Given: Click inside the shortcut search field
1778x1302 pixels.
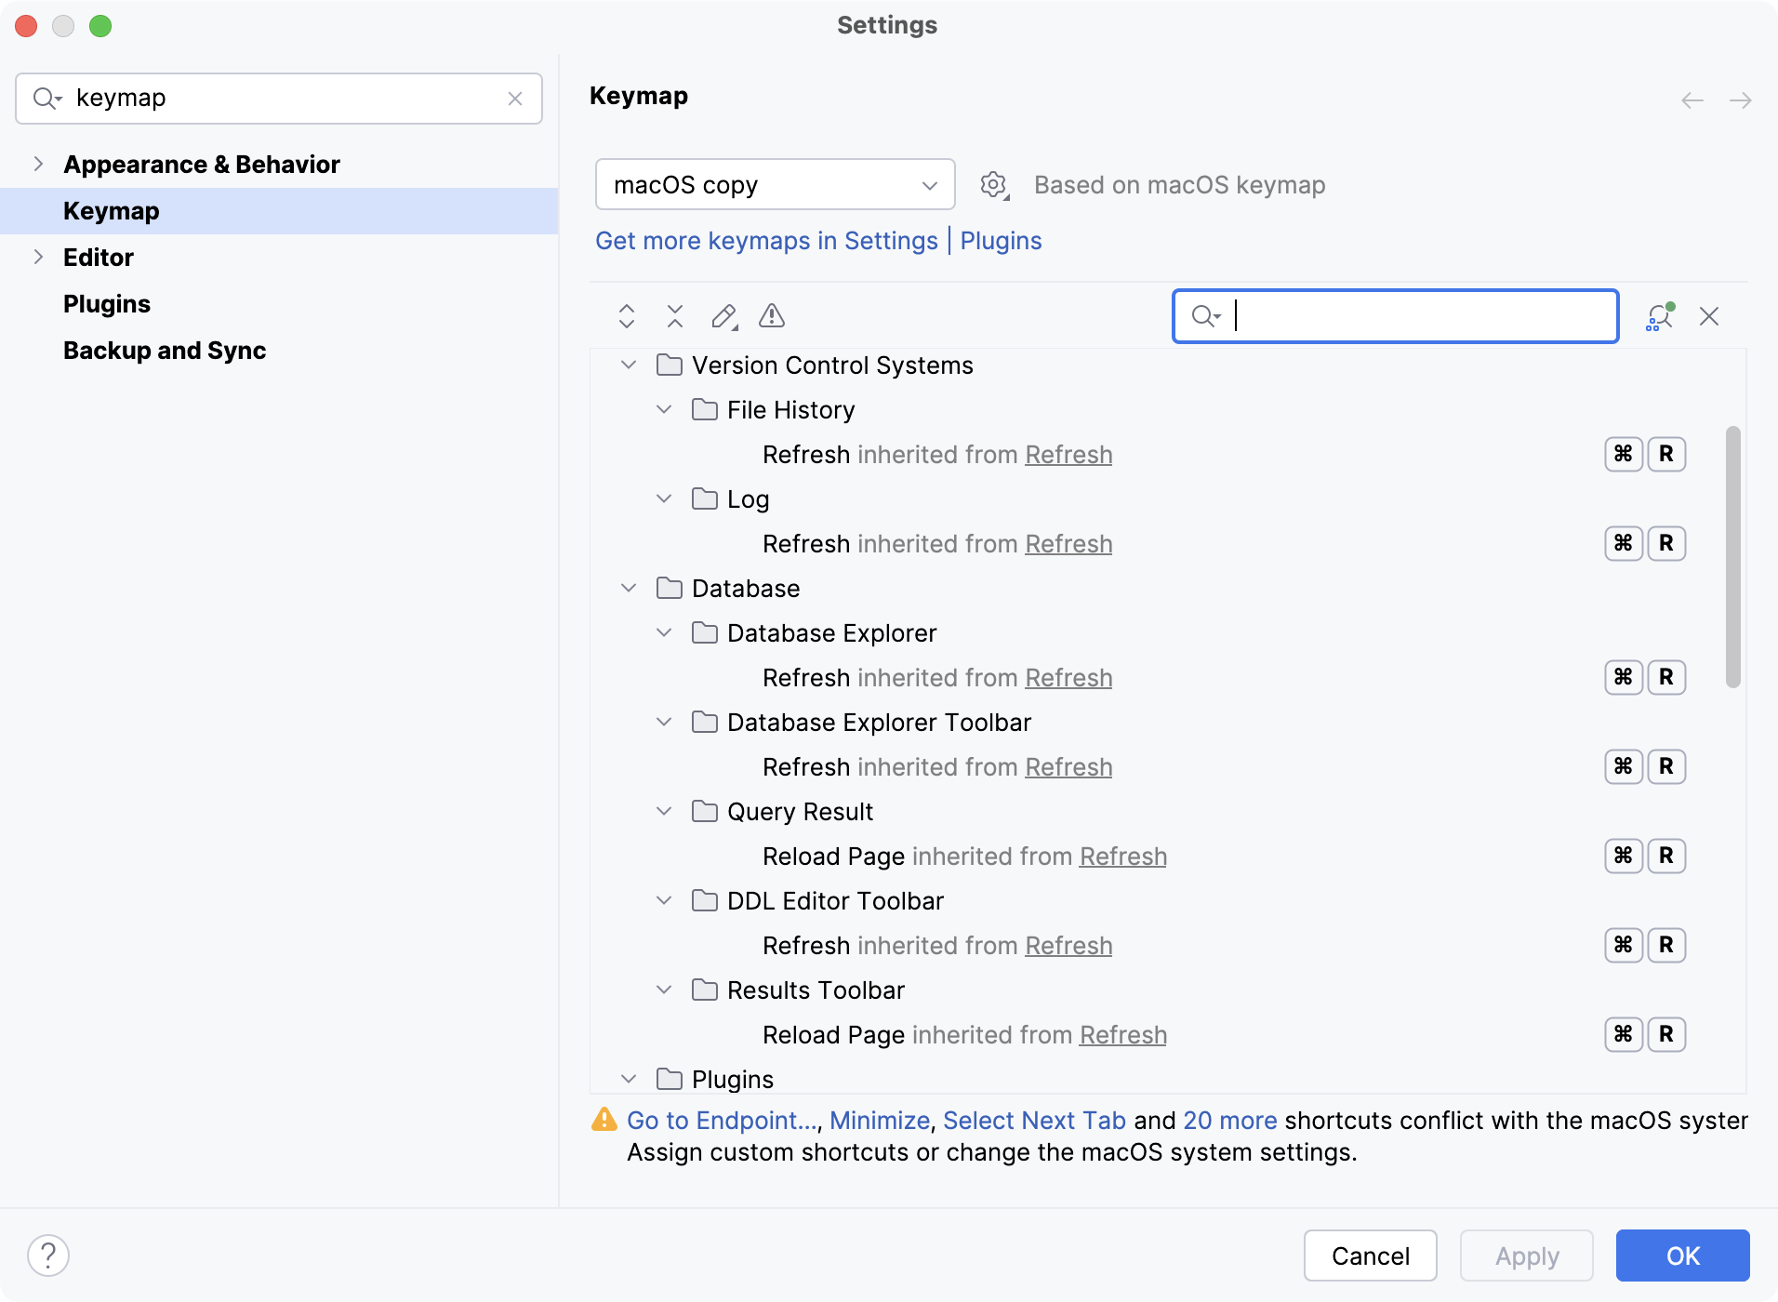Looking at the screenshot, I should [1395, 316].
